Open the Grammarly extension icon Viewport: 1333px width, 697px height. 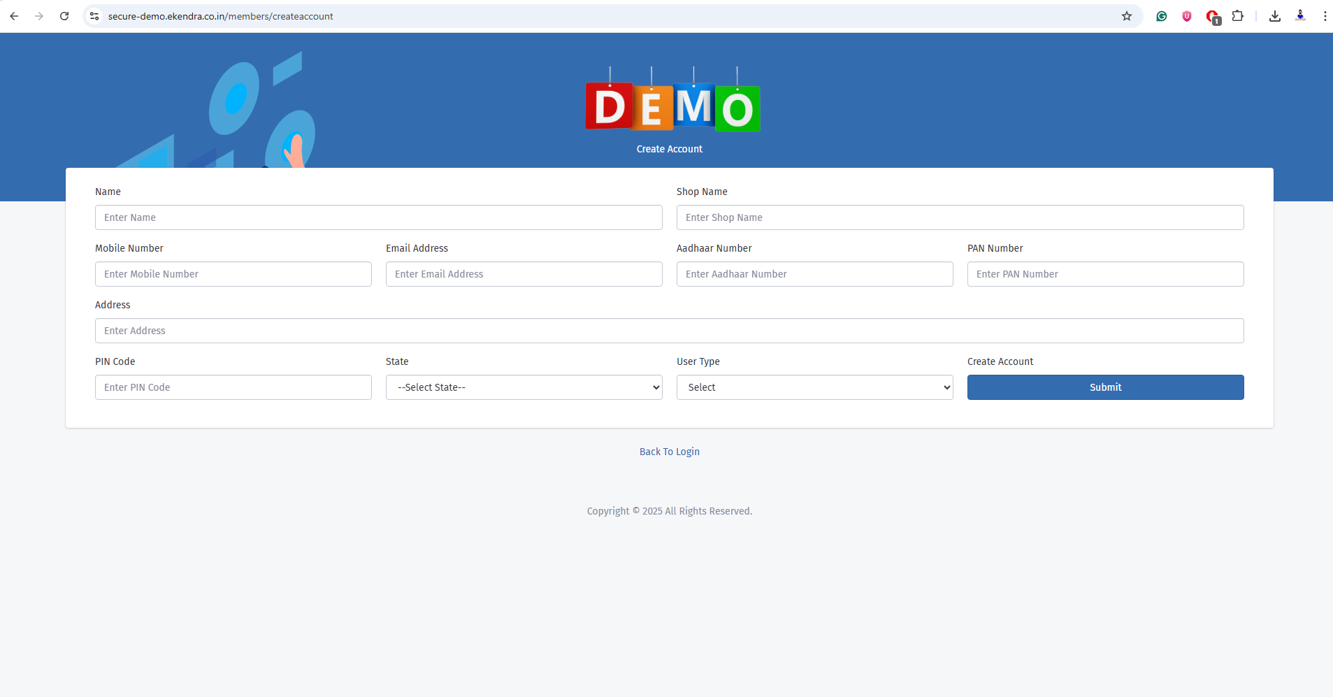click(1162, 16)
